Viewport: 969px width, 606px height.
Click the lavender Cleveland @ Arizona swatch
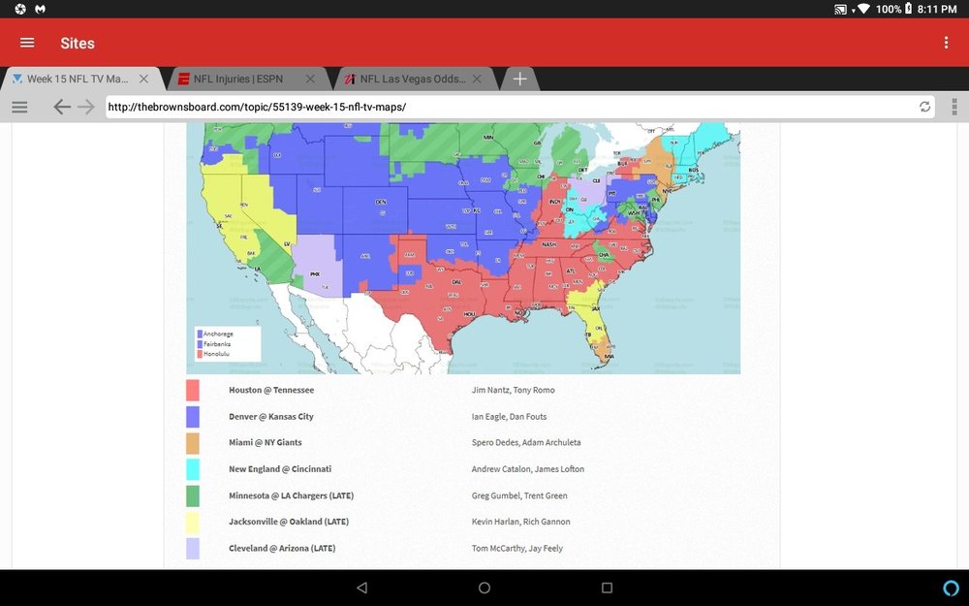193,549
